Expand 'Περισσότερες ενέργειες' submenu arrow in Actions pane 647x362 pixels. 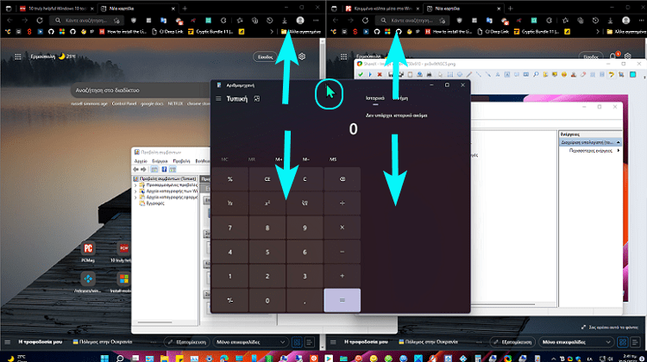coord(619,151)
